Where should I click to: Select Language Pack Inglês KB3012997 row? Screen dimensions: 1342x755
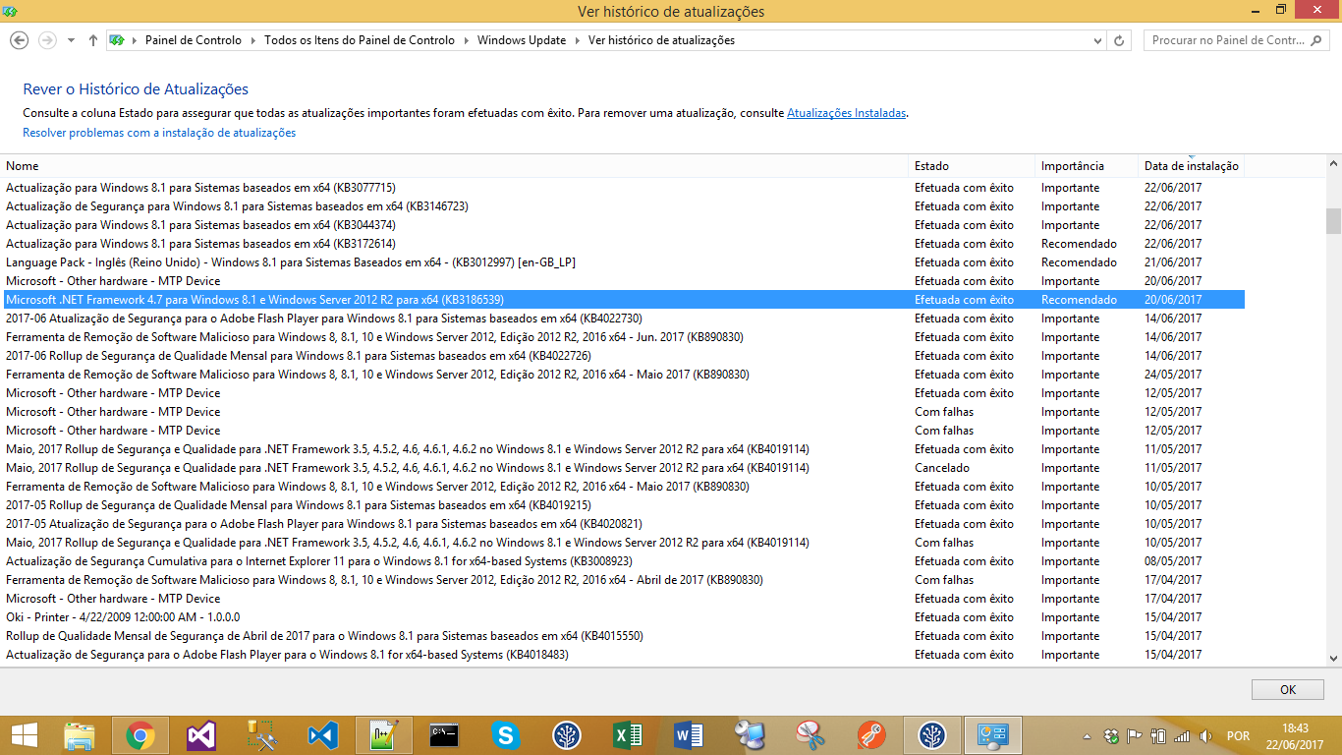623,262
